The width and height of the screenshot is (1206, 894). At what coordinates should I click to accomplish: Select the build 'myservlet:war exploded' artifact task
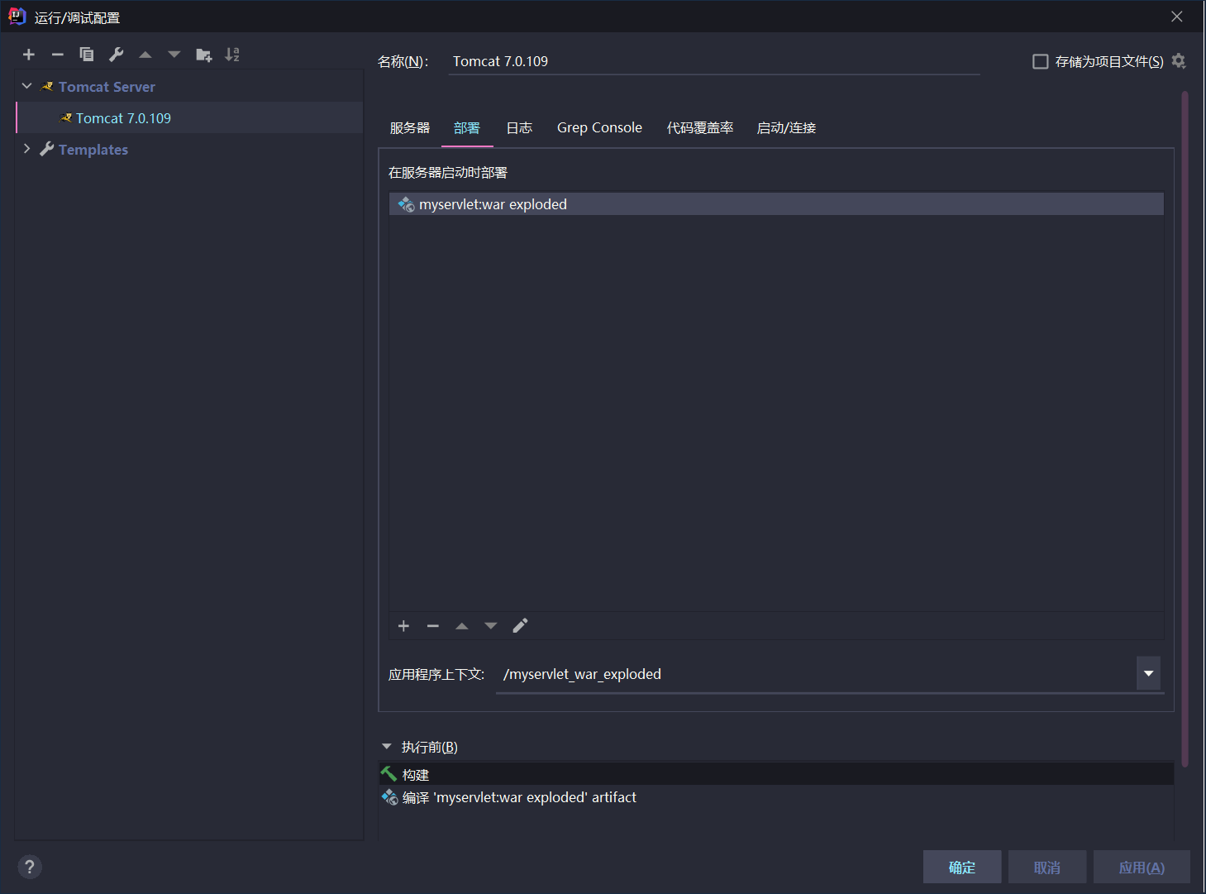pos(776,797)
